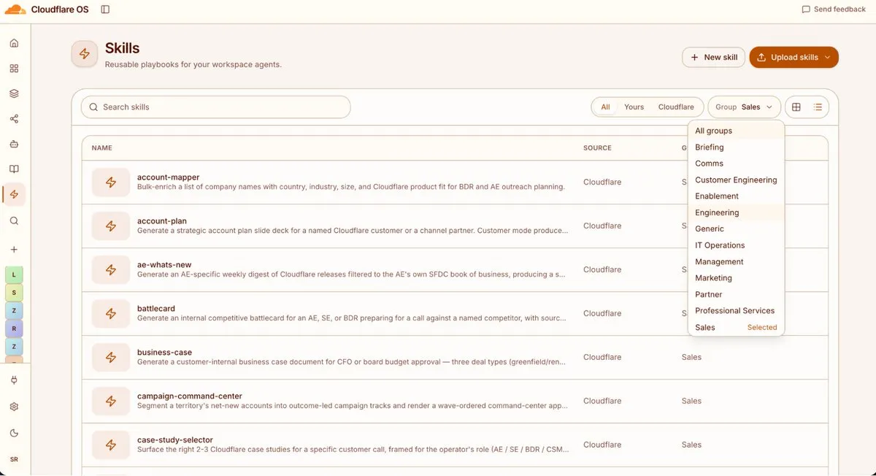Open the case-study-selector skill name
Viewport: 876px width, 476px height.
[x=175, y=440]
